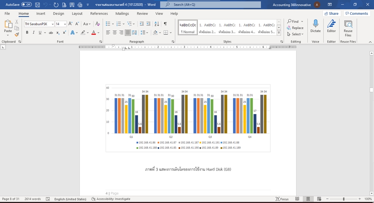The height and width of the screenshot is (203, 374).
Task: Open the File tab
Action: tap(7, 14)
